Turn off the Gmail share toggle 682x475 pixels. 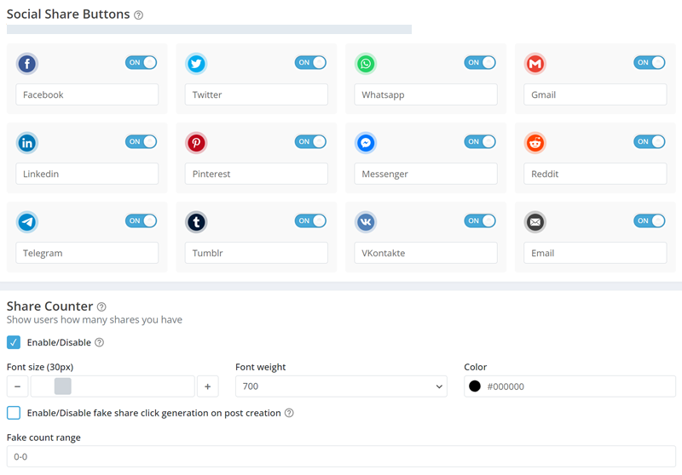(x=649, y=62)
